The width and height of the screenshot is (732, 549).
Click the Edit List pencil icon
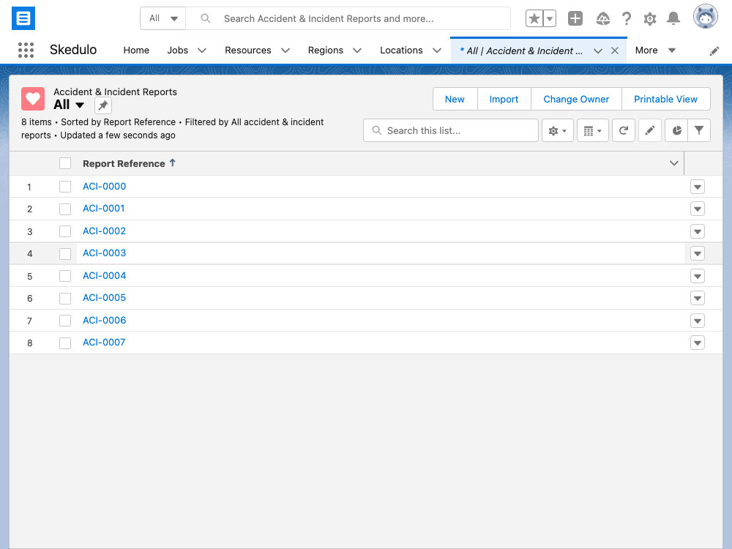[x=650, y=131]
